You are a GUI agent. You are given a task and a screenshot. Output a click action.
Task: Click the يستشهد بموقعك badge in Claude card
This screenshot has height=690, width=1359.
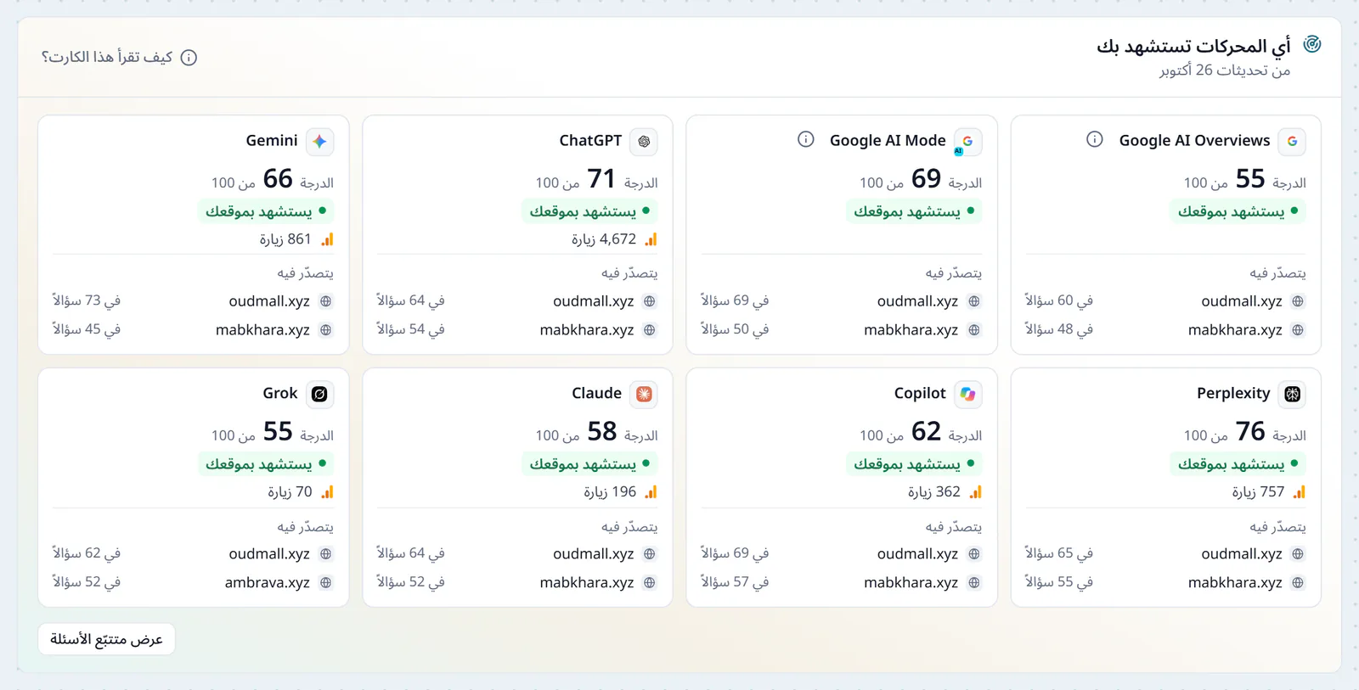click(x=590, y=463)
